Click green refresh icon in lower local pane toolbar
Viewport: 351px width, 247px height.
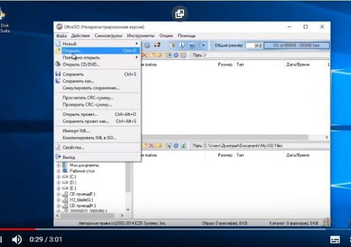183,146
